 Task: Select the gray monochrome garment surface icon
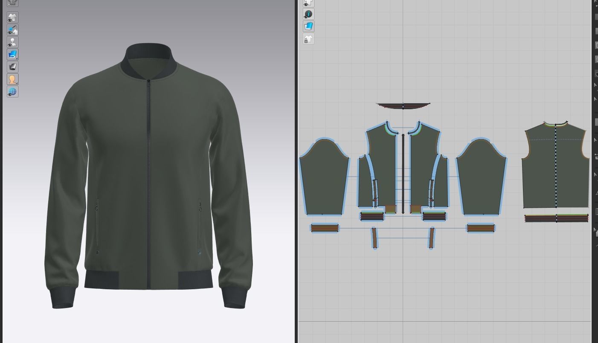click(12, 67)
